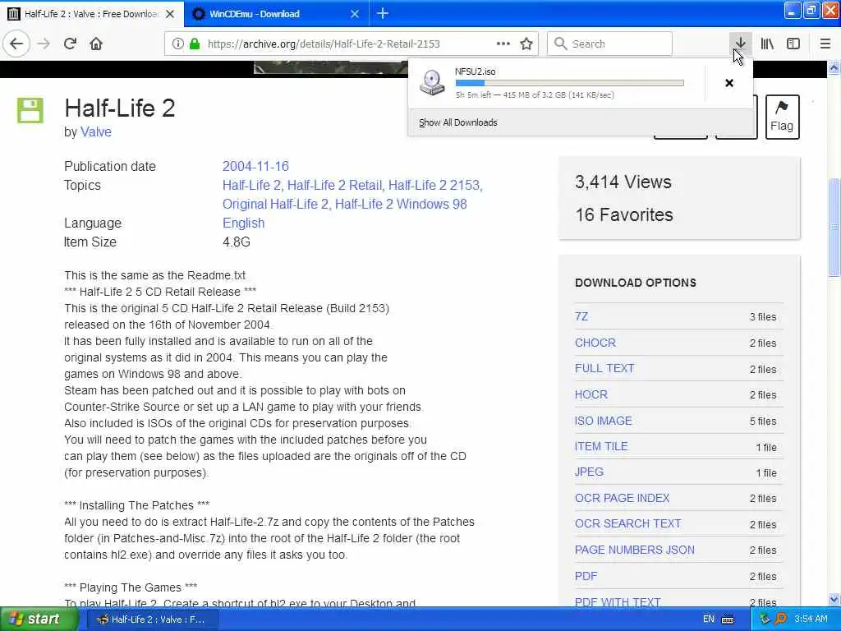Click the Downloads arrow toolbar button
Screen dimensions: 841x631
click(x=740, y=44)
